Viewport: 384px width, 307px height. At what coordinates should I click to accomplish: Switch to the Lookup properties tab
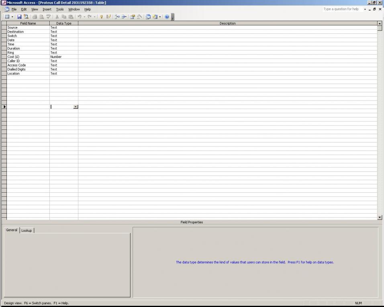(27, 231)
